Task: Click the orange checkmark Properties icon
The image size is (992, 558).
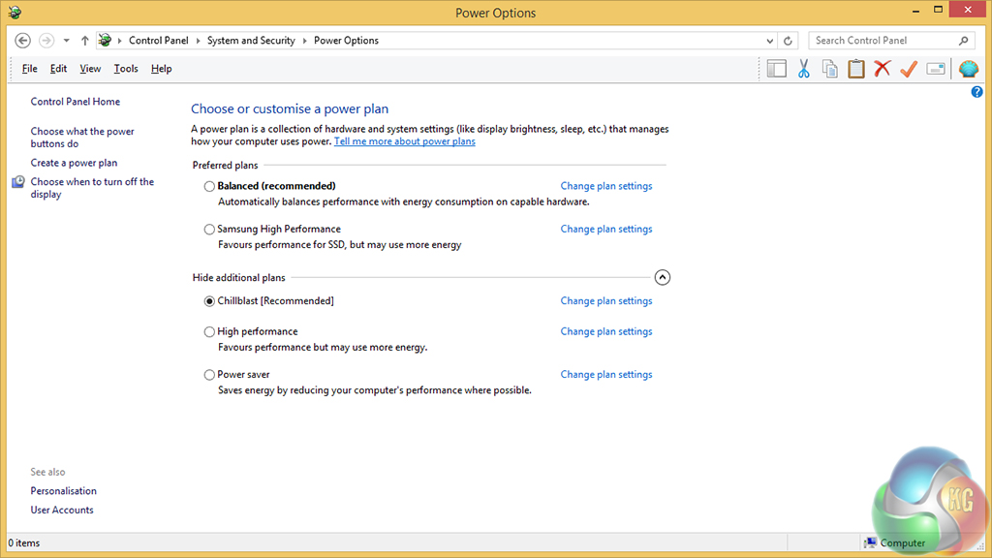Action: (908, 69)
